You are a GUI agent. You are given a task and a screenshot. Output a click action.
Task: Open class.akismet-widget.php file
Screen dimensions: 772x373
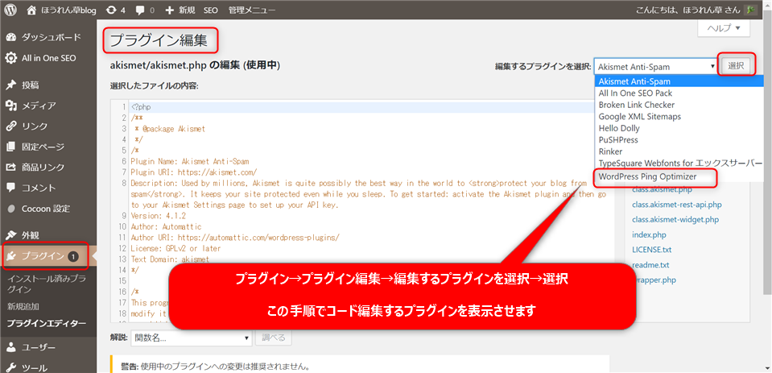click(675, 220)
